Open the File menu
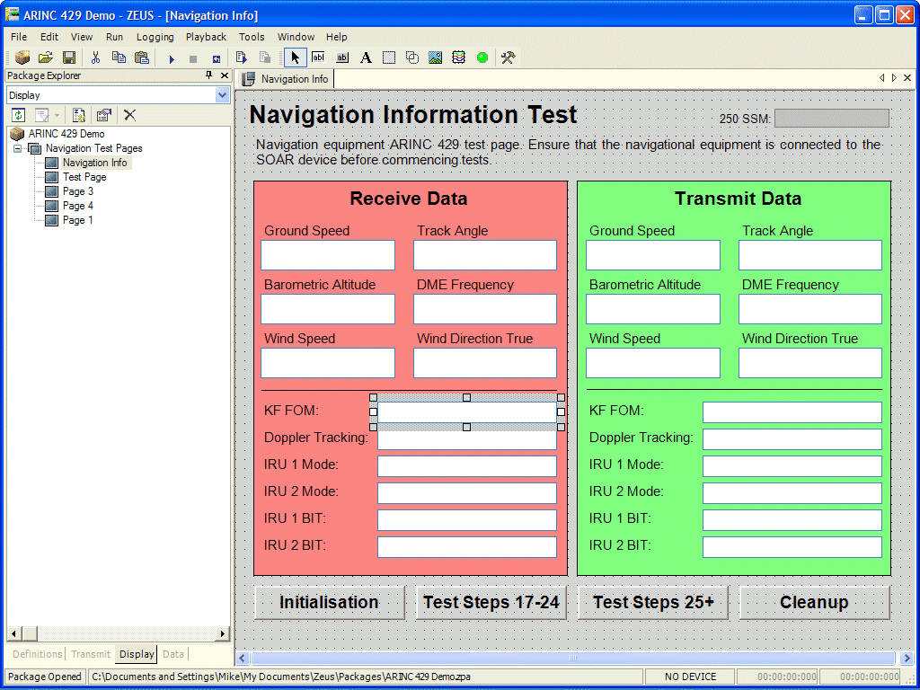The image size is (920, 690). click(19, 36)
